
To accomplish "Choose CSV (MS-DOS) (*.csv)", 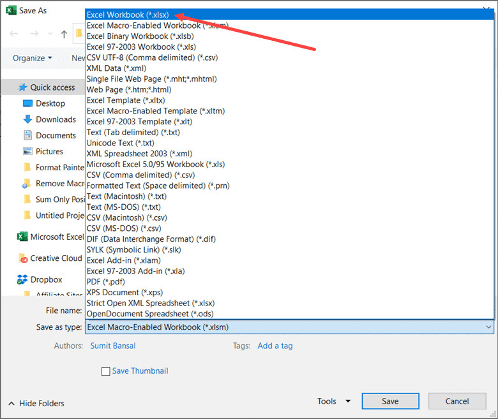I will pyautogui.click(x=289, y=228).
